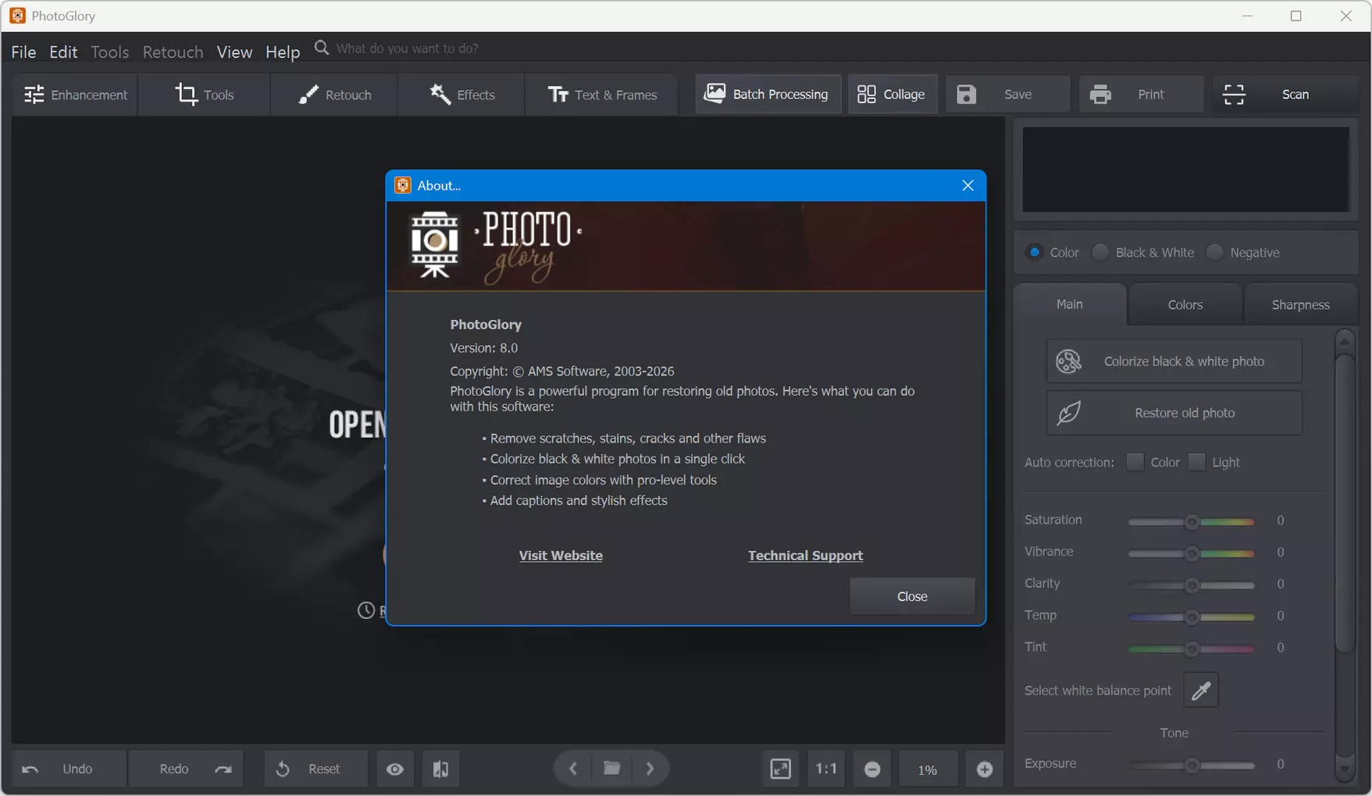Launch Batch Processing
This screenshot has height=796, width=1372.
click(768, 94)
